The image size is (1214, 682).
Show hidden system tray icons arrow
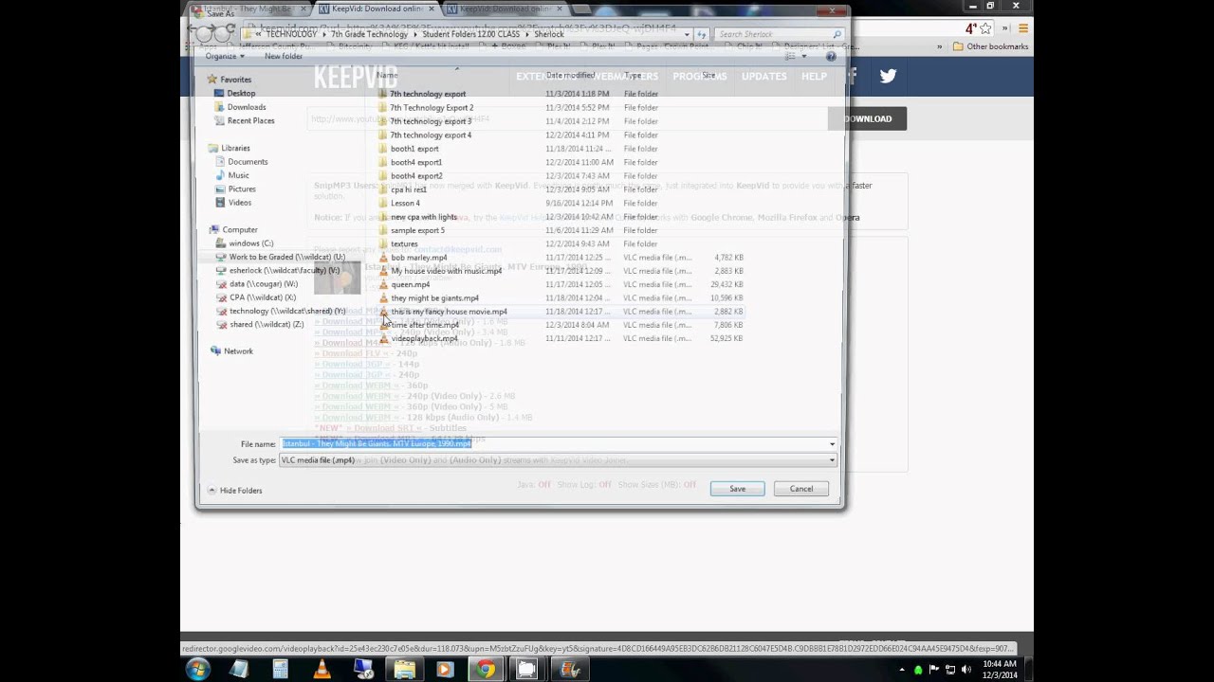pos(902,671)
